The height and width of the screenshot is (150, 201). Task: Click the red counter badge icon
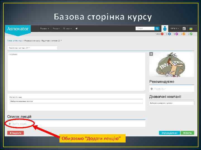point(162,34)
